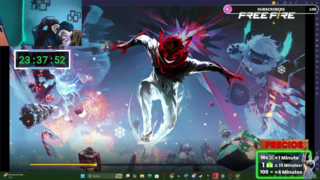Open game controls keyboard icon in sidebar
The height and width of the screenshot is (180, 320).
point(317,24)
